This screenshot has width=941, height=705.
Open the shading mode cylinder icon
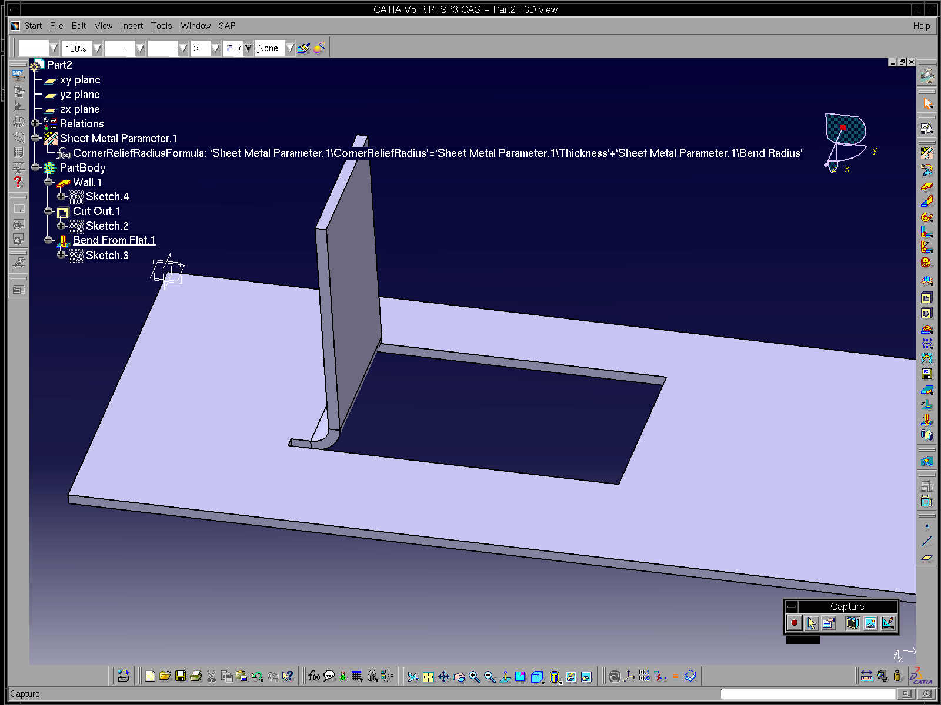click(555, 677)
